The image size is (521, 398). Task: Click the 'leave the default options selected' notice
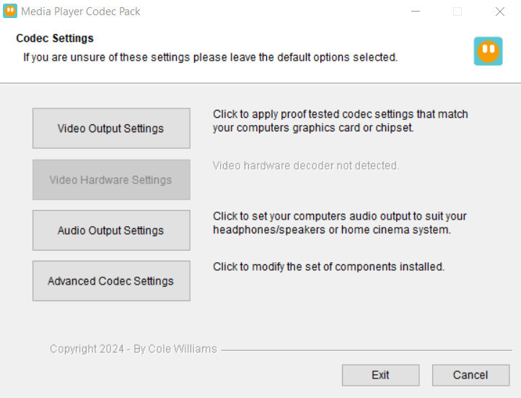tap(210, 57)
